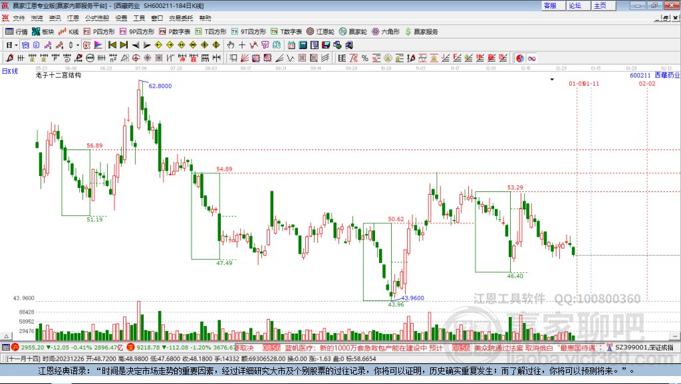Select the Gann fan red rays tool
Screen dimensions: 681x384
tap(245, 58)
